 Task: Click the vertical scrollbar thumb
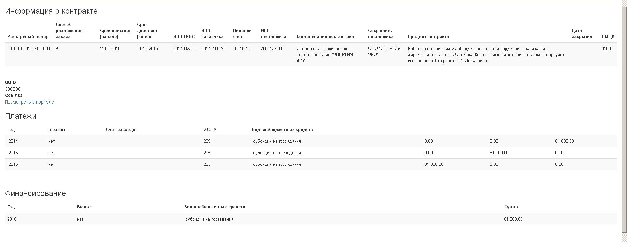624,117
